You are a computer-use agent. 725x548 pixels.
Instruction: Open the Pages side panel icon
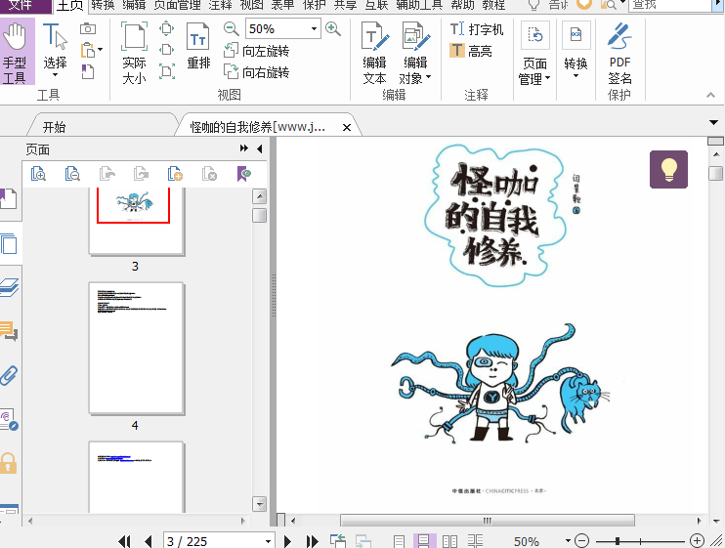9,243
